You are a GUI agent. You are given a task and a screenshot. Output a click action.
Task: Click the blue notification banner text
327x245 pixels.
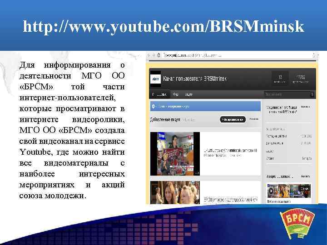click(173, 107)
